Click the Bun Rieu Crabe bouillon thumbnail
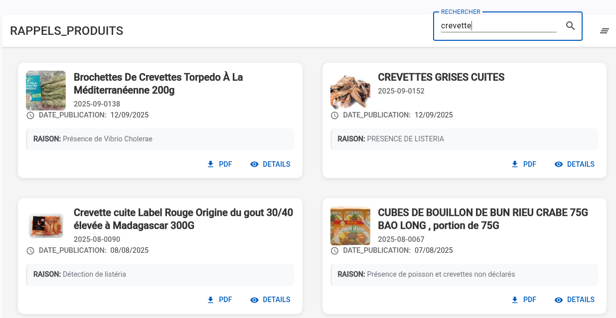The height and width of the screenshot is (318, 616). click(350, 225)
